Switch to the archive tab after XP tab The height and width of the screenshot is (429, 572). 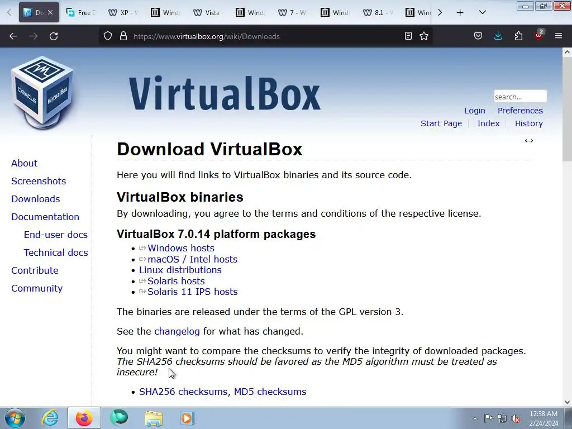(x=166, y=12)
